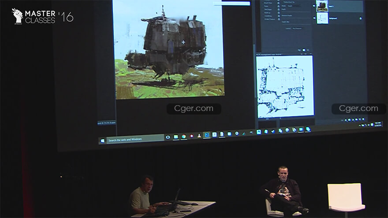Open the Control Pen Pressure dropdown
Image resolution: width=388 pixels, height=218 pixels.
click(297, 29)
